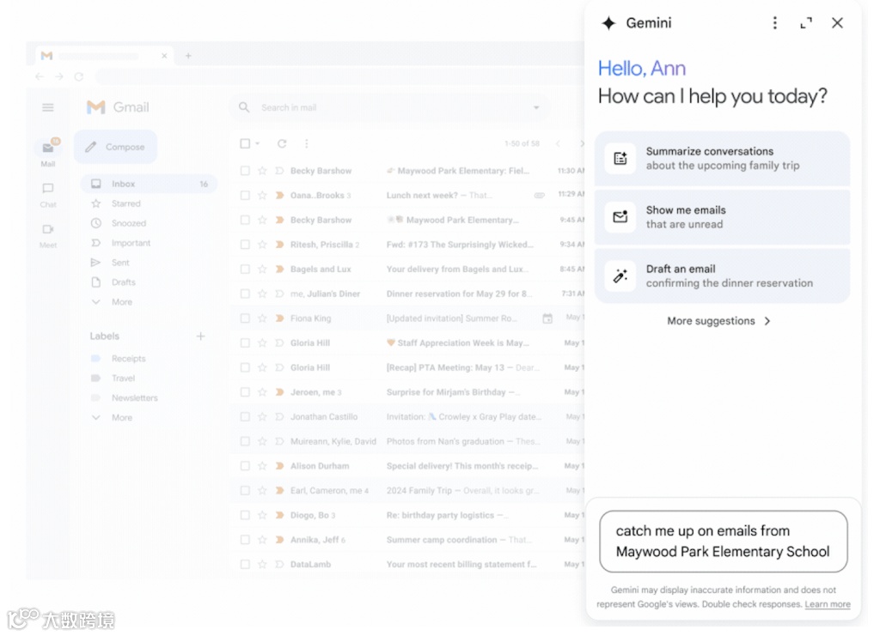Open Lunch next week email
The width and height of the screenshot is (880, 636).
click(x=407, y=196)
